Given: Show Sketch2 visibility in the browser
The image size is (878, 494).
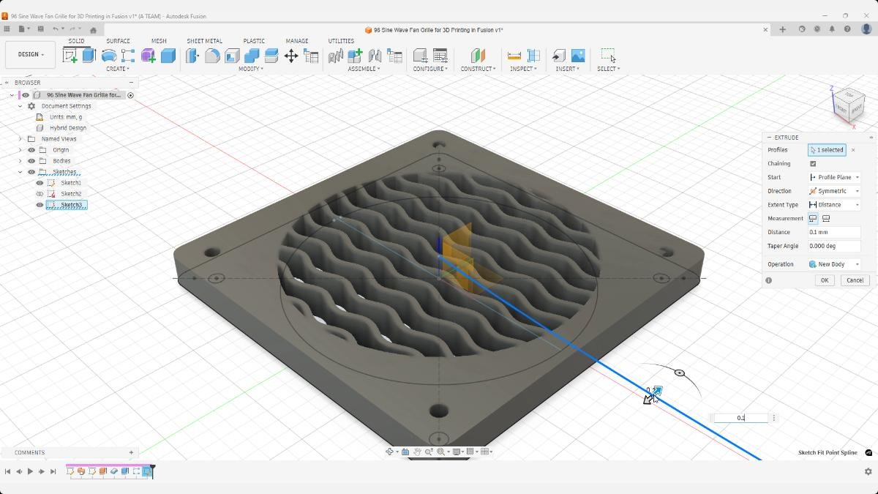Looking at the screenshot, I should [40, 193].
